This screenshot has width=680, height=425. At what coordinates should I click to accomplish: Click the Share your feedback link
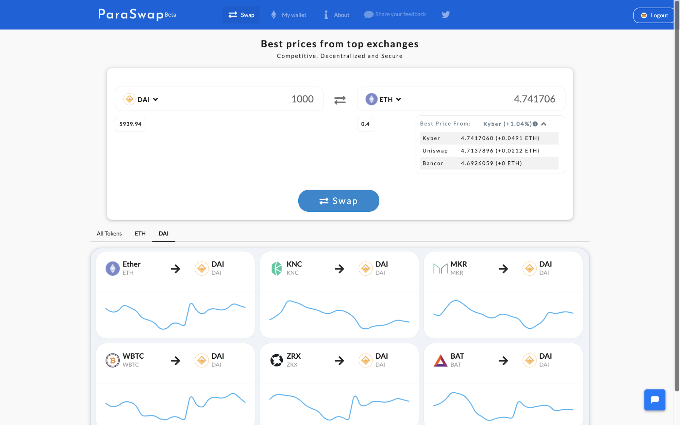click(395, 14)
